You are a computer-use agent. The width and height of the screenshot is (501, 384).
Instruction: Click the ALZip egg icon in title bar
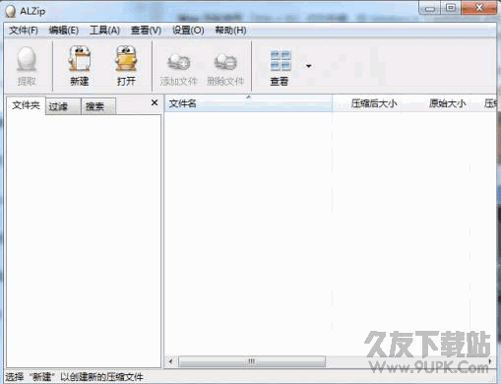point(11,11)
